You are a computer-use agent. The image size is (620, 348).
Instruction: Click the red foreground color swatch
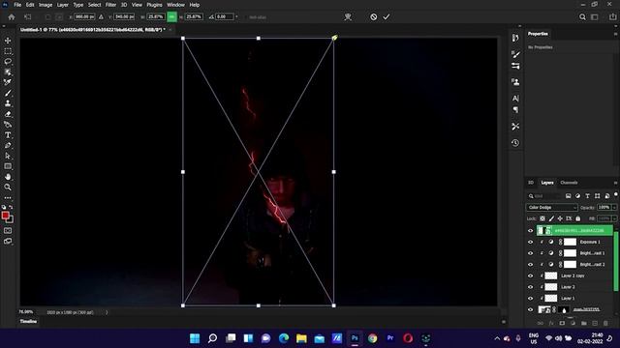point(5,216)
